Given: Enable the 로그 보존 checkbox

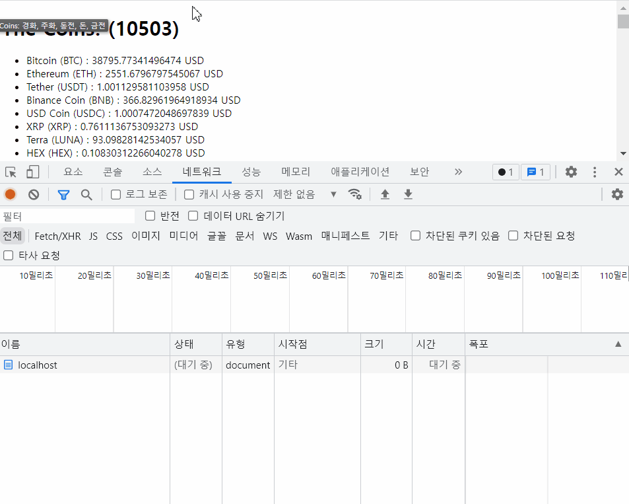Looking at the screenshot, I should tap(116, 195).
